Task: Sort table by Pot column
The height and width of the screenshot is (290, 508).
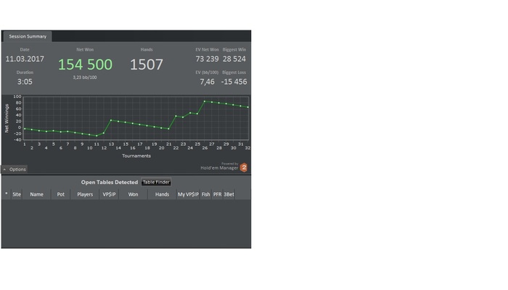Action: pyautogui.click(x=60, y=194)
